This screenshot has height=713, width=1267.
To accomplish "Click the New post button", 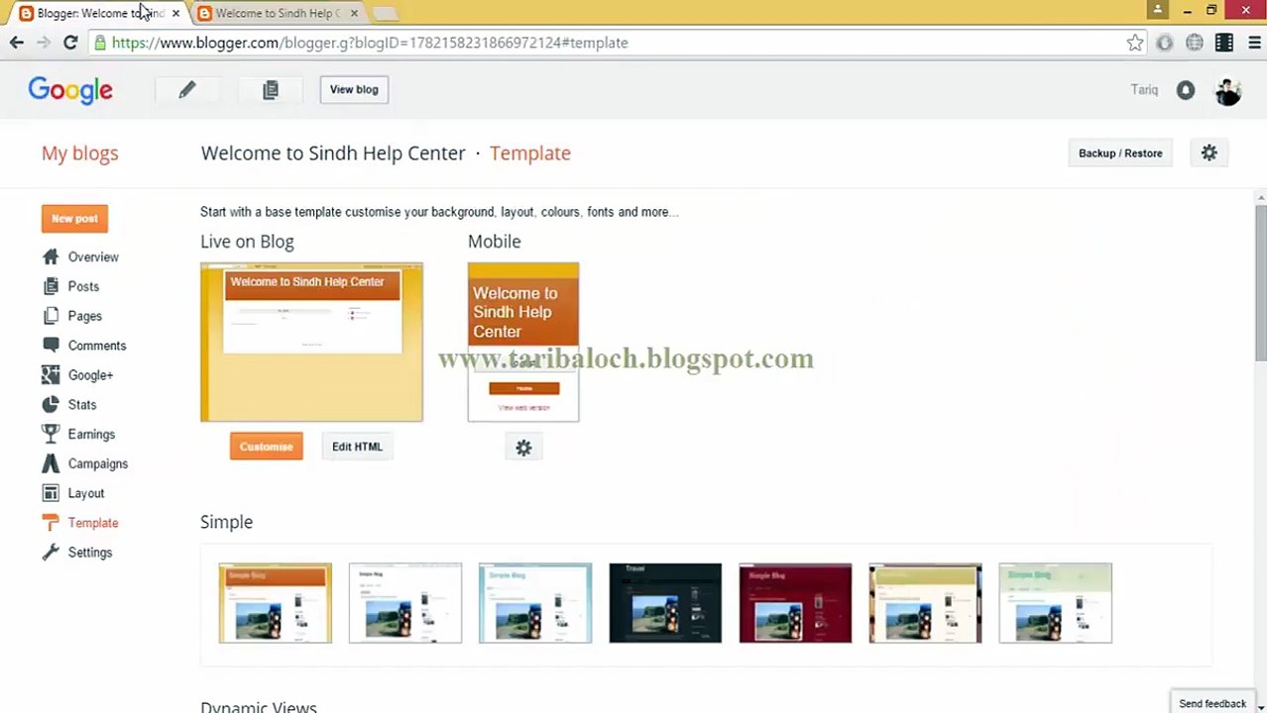I will point(74,218).
